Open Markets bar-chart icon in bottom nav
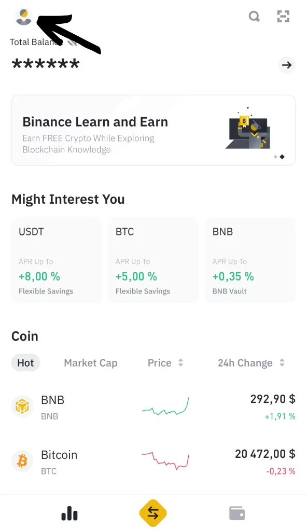The height and width of the screenshot is (531, 307). pyautogui.click(x=69, y=513)
